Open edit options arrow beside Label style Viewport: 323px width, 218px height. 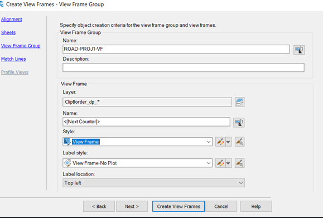point(228,163)
